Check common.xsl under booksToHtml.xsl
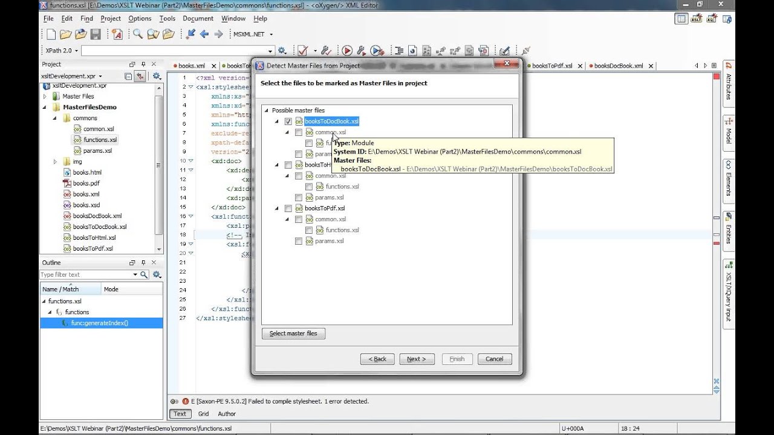The height and width of the screenshot is (435, 774). pos(298,176)
